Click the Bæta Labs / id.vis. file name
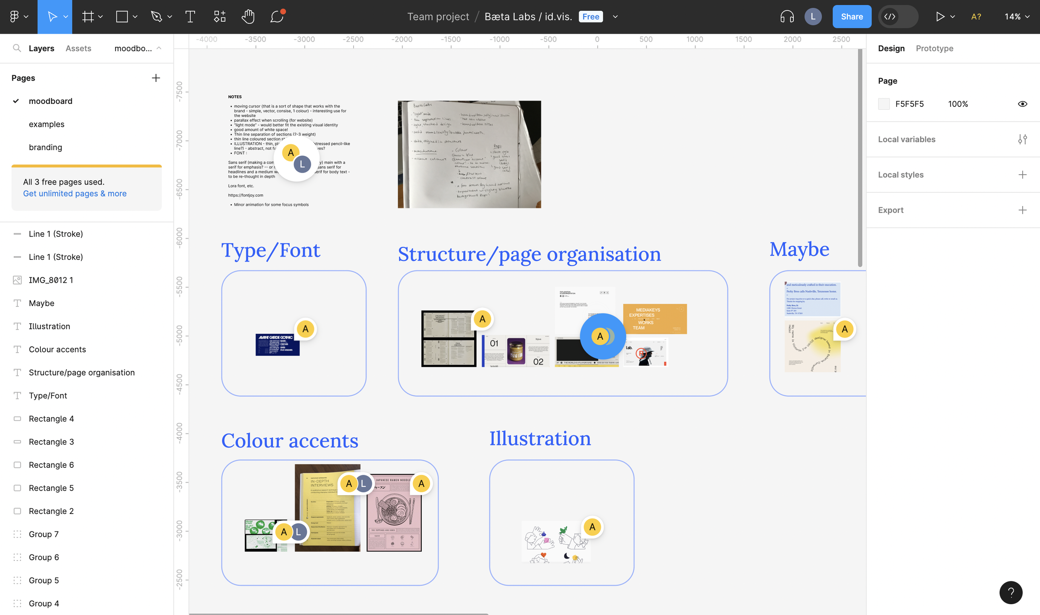 (528, 17)
